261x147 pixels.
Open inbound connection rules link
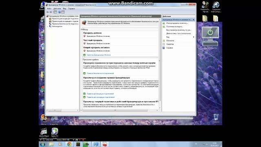(x=100, y=94)
